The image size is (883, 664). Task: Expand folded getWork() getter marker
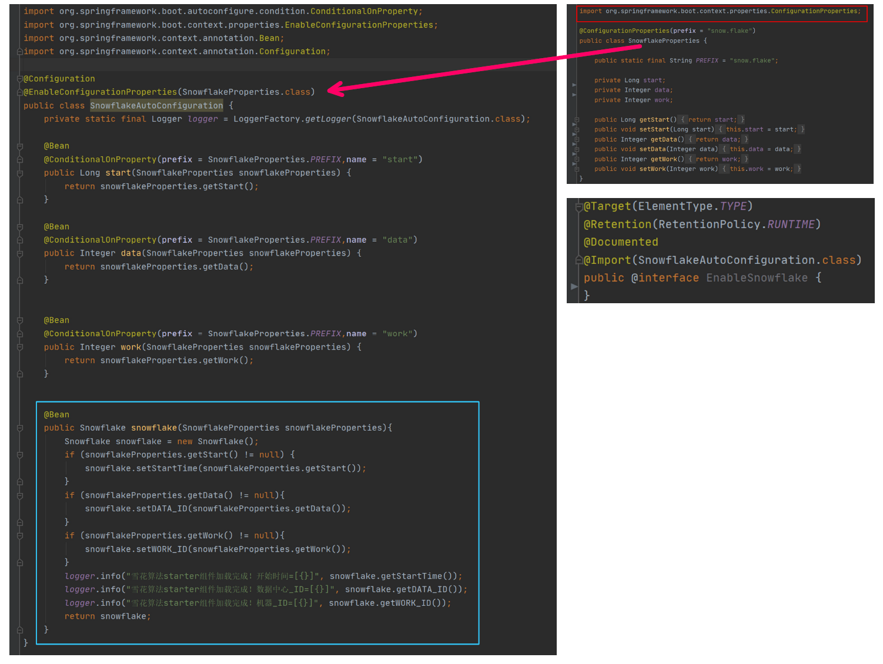click(577, 159)
